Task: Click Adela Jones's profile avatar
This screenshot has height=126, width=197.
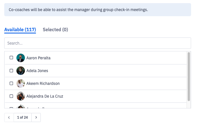Action: tap(21, 71)
